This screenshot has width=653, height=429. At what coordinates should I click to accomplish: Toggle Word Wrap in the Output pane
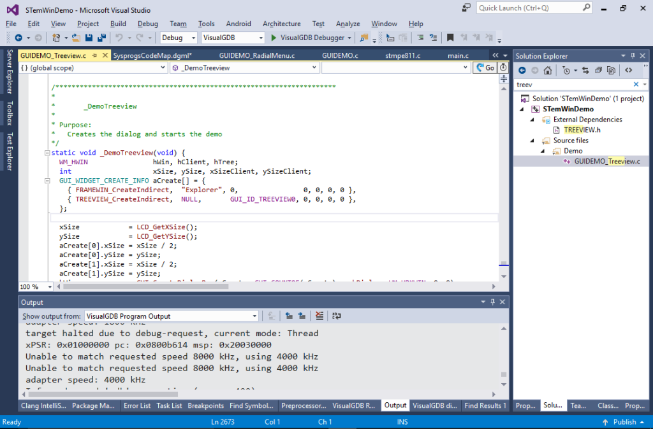coord(336,316)
